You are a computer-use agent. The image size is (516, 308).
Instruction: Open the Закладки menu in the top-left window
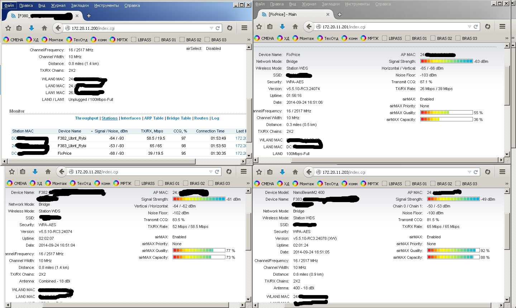(x=80, y=5)
